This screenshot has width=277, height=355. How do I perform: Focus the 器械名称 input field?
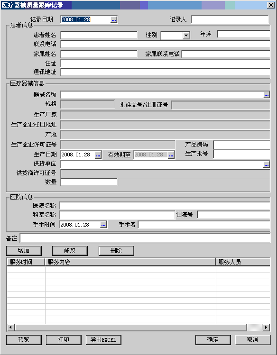point(162,95)
